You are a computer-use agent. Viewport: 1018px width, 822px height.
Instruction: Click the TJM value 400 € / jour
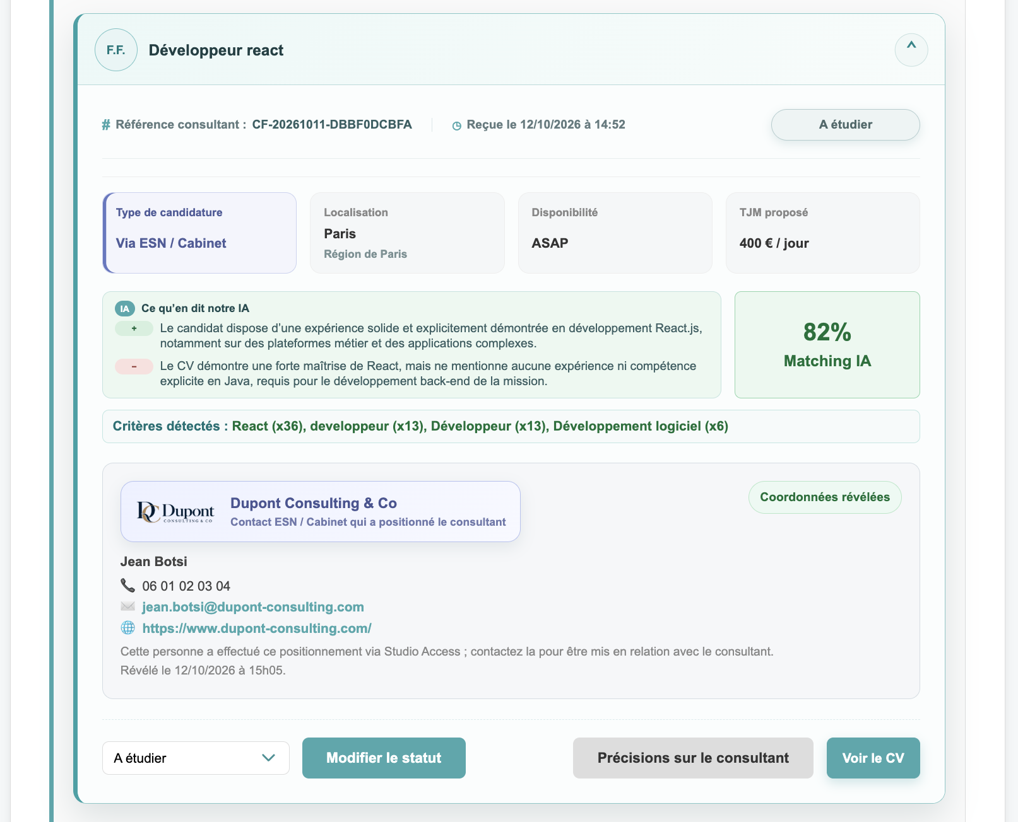(x=774, y=243)
